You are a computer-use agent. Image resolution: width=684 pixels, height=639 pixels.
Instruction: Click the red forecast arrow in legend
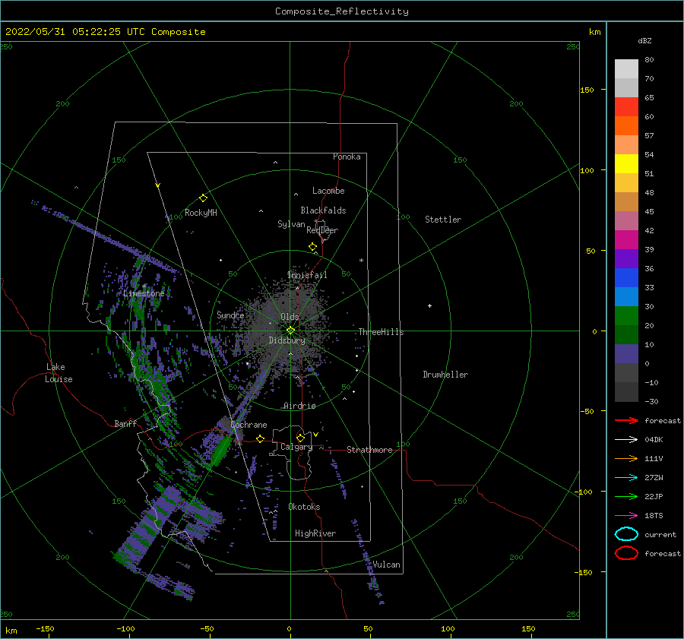(x=626, y=420)
